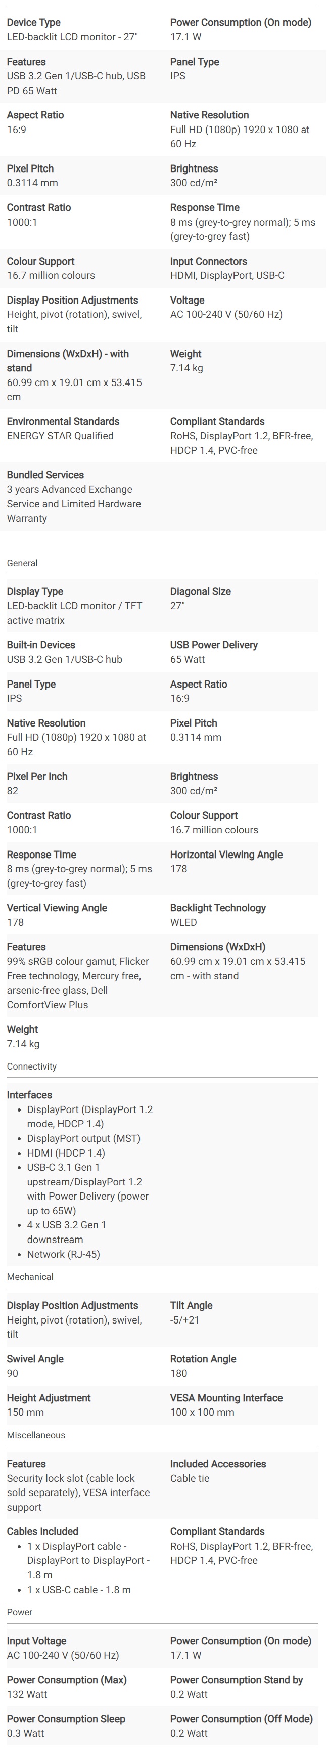
Task: Click the Power section heading
Action: click(x=20, y=1611)
